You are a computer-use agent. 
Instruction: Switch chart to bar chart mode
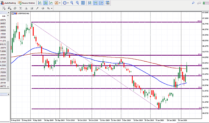tap(39, 3)
